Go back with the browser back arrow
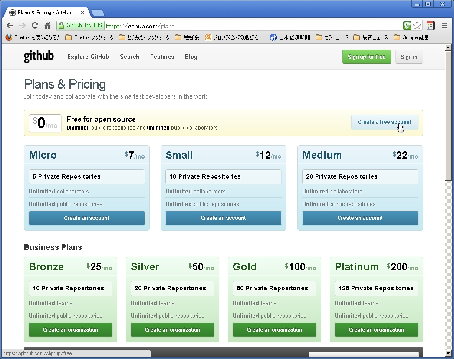Image resolution: width=454 pixels, height=359 pixels. 10,26
